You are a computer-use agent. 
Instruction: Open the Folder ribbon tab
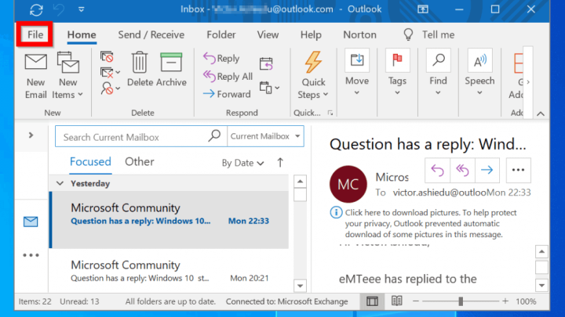(x=221, y=34)
